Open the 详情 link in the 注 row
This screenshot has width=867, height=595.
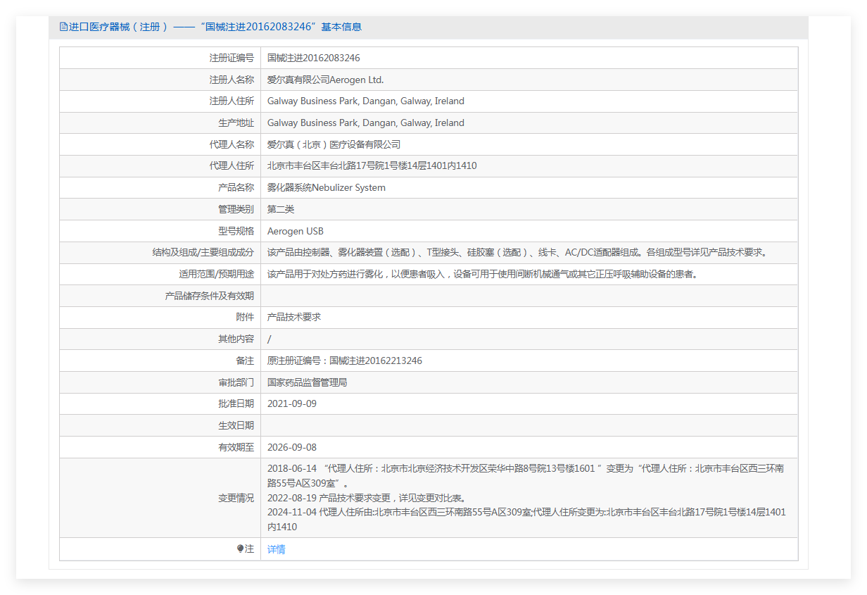277,549
